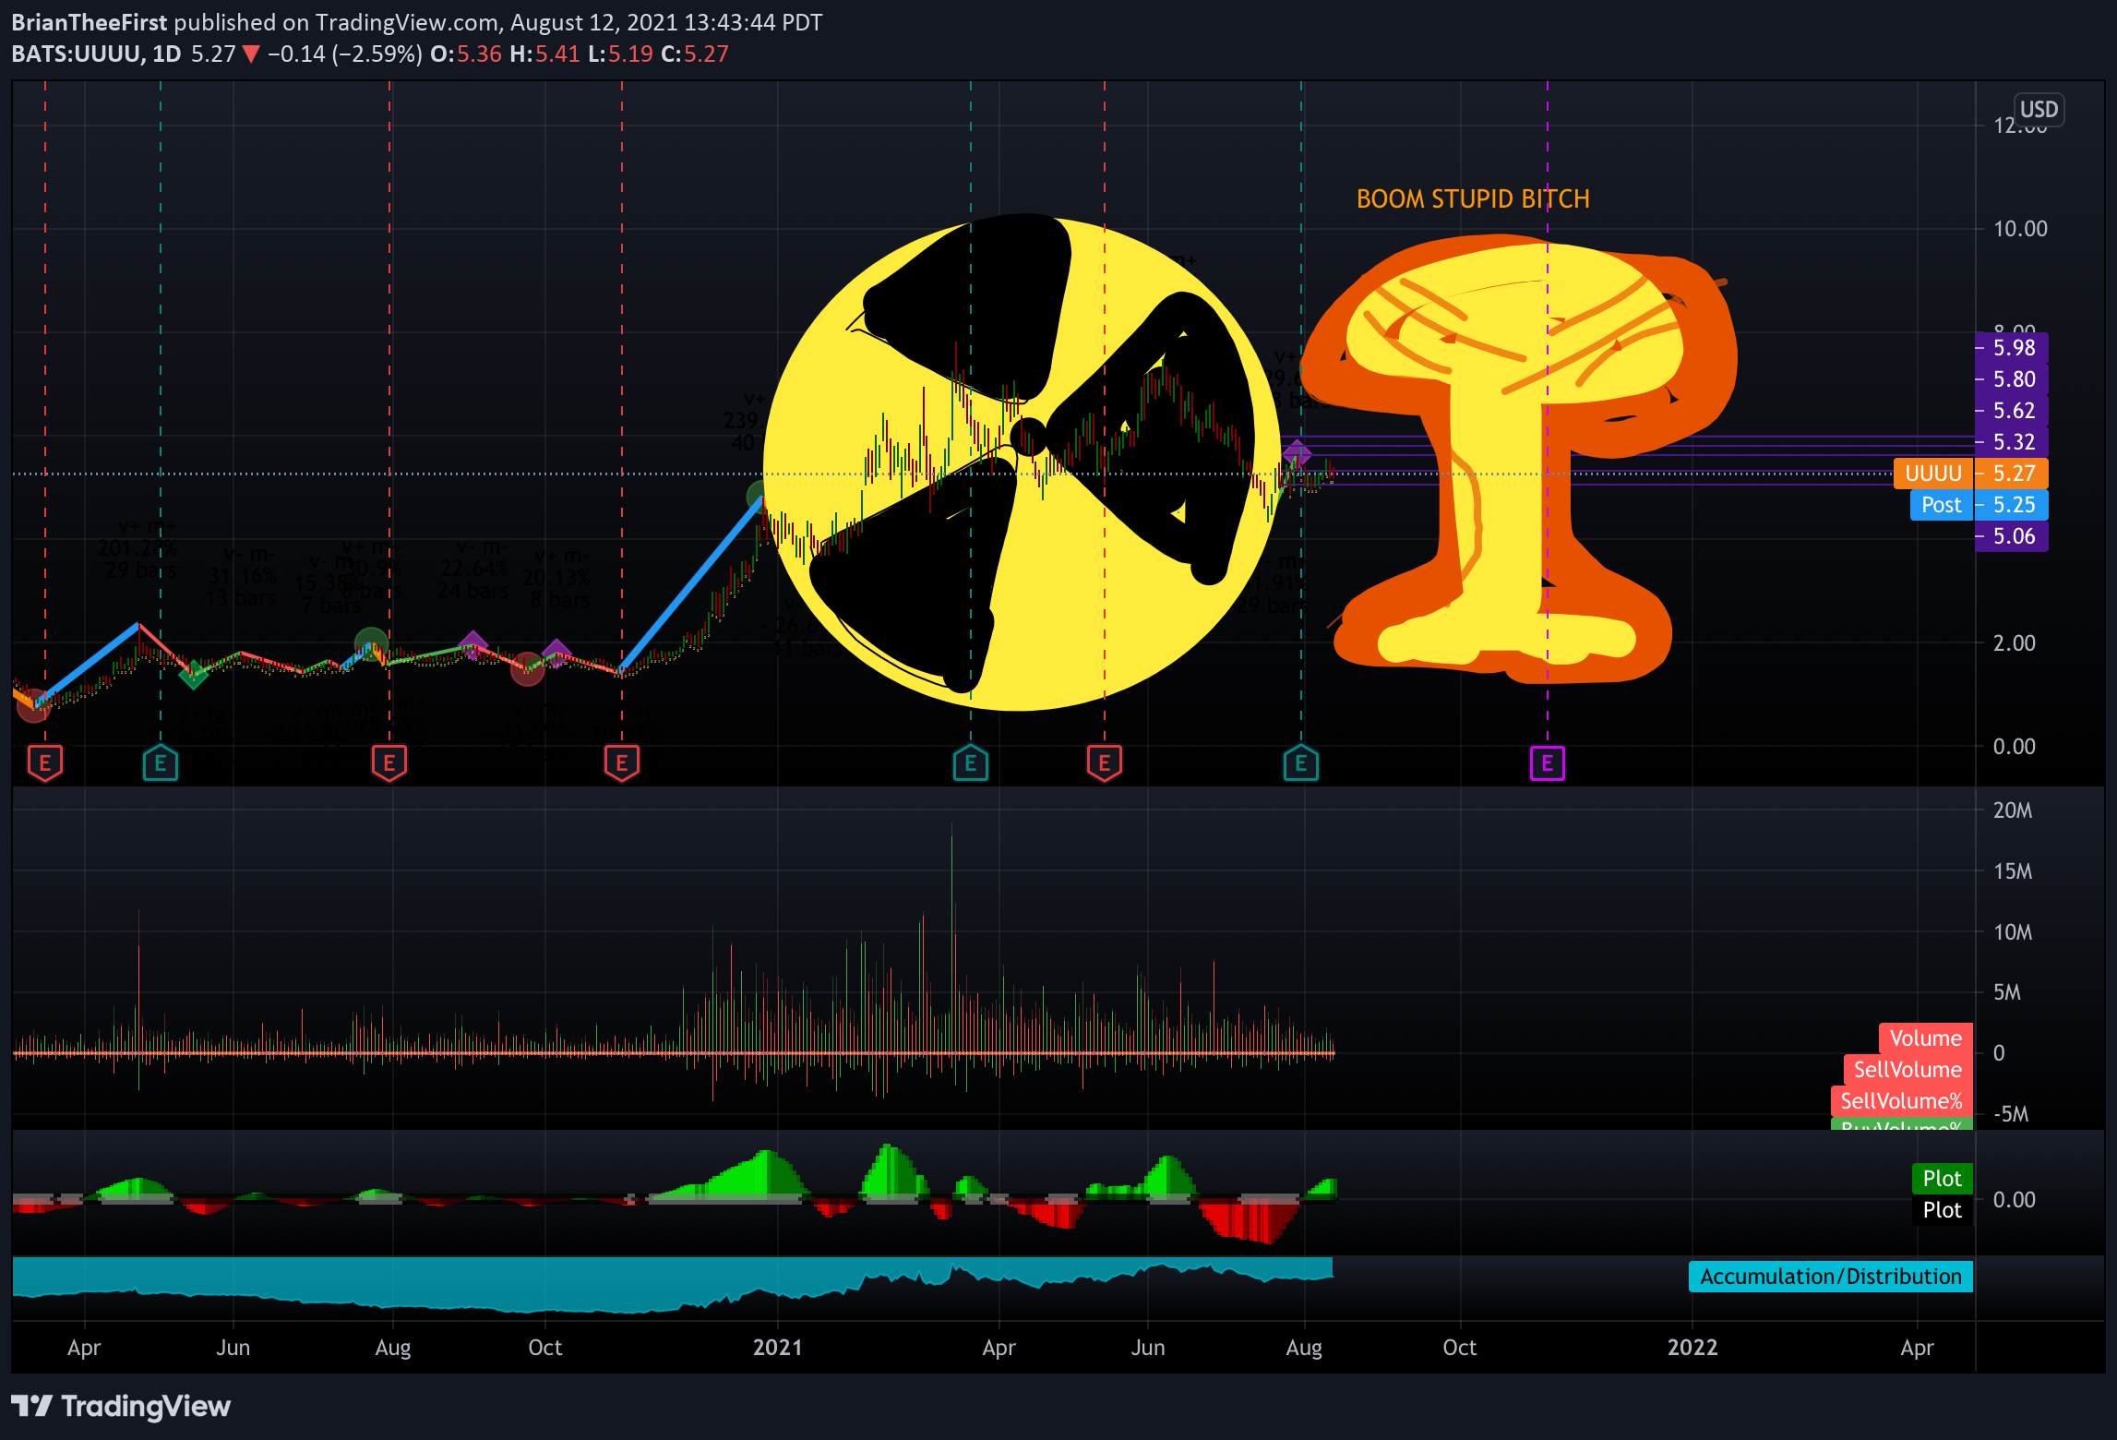Open the red E earnings marker in Nov 2020
The width and height of the screenshot is (2117, 1440).
point(622,763)
